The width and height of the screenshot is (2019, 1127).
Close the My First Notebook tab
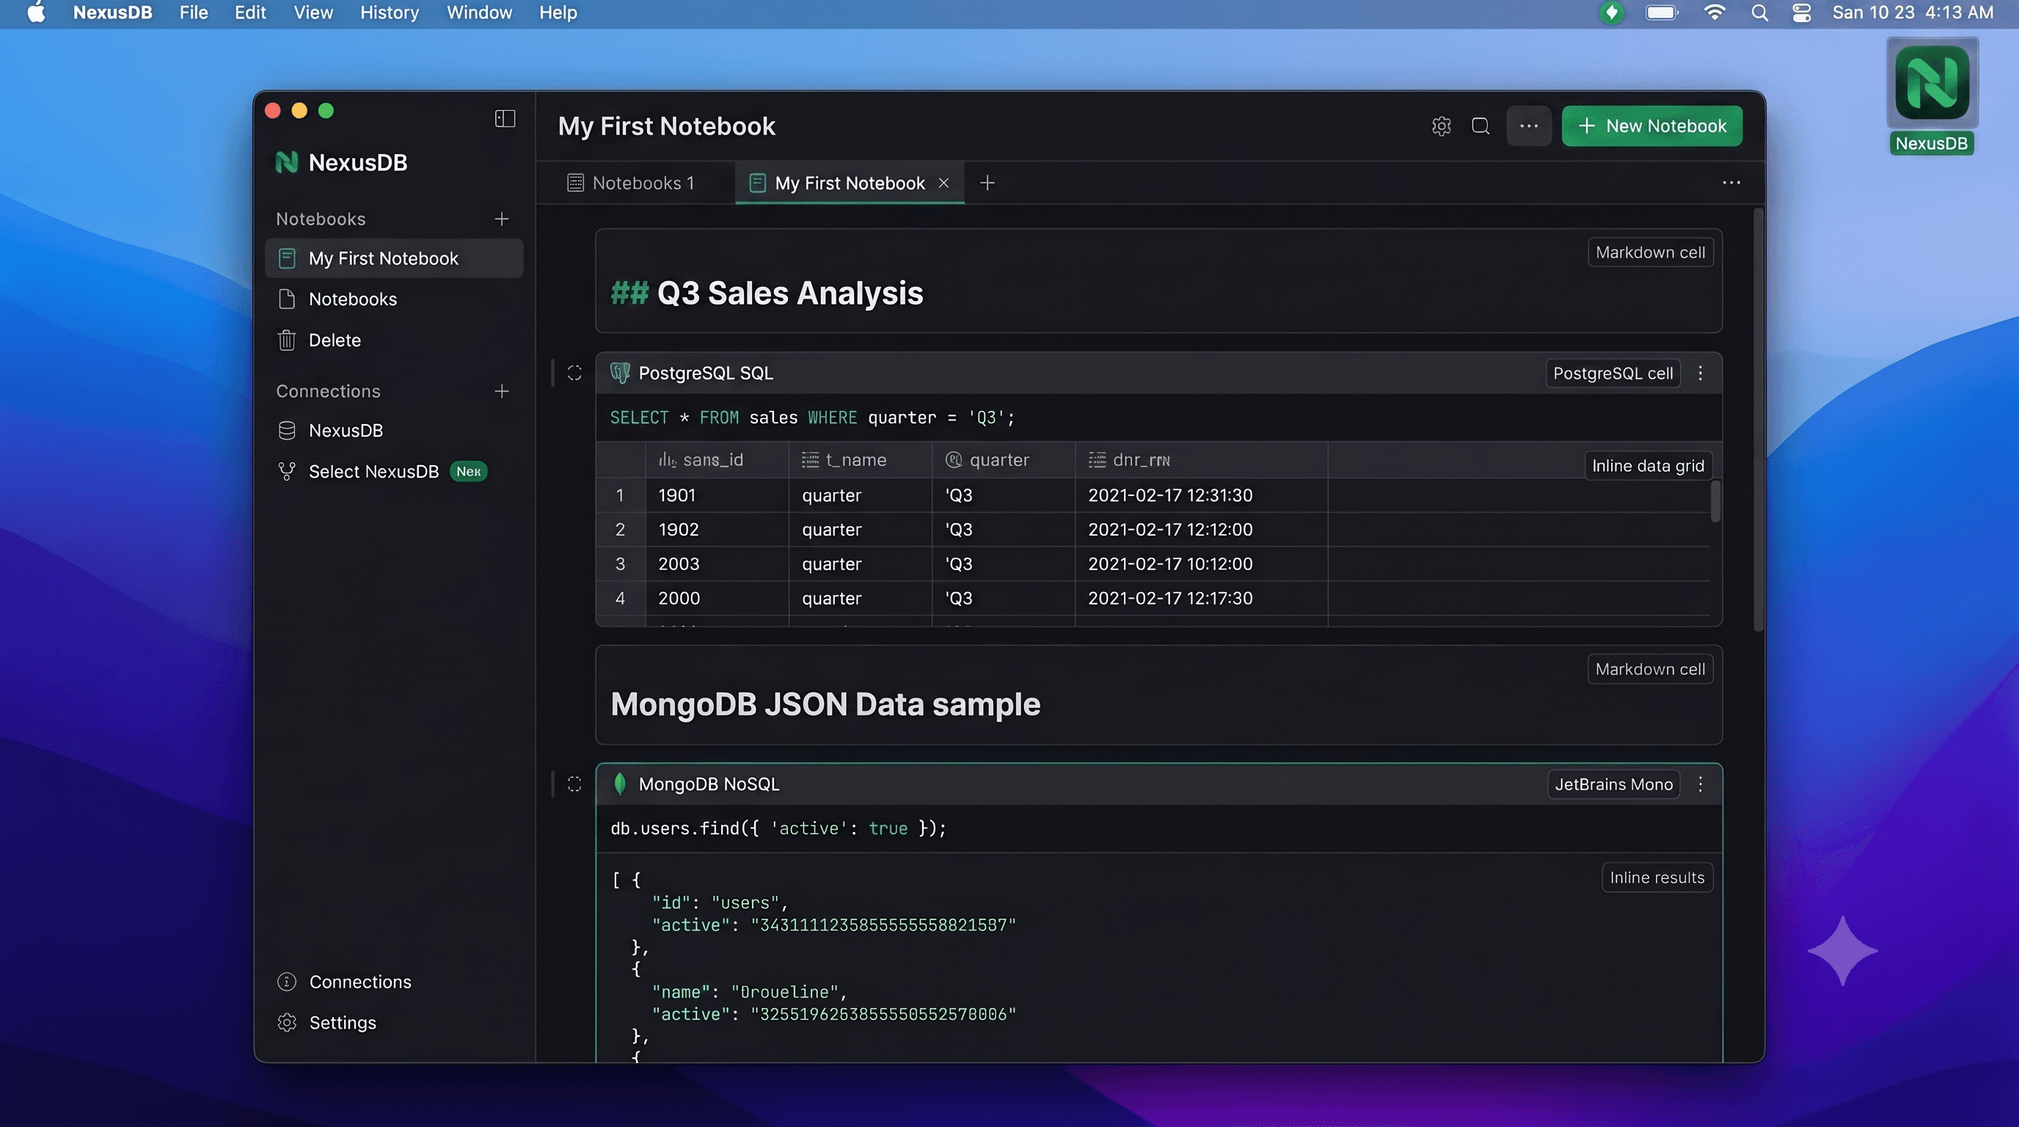point(943,183)
